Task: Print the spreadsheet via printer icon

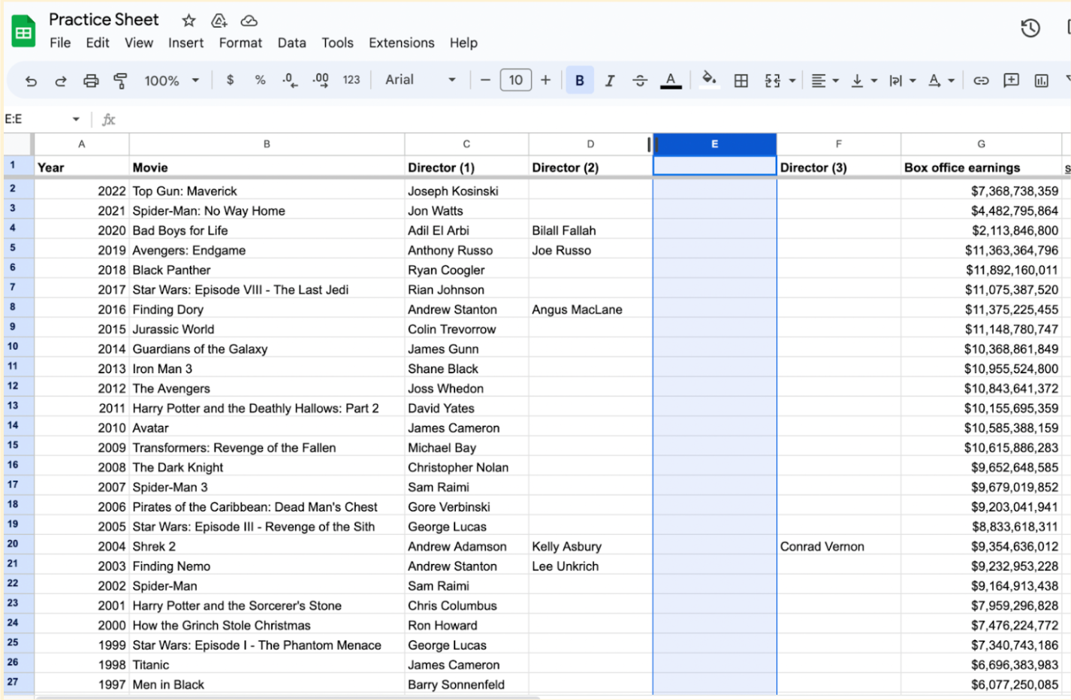Action: coord(91,80)
